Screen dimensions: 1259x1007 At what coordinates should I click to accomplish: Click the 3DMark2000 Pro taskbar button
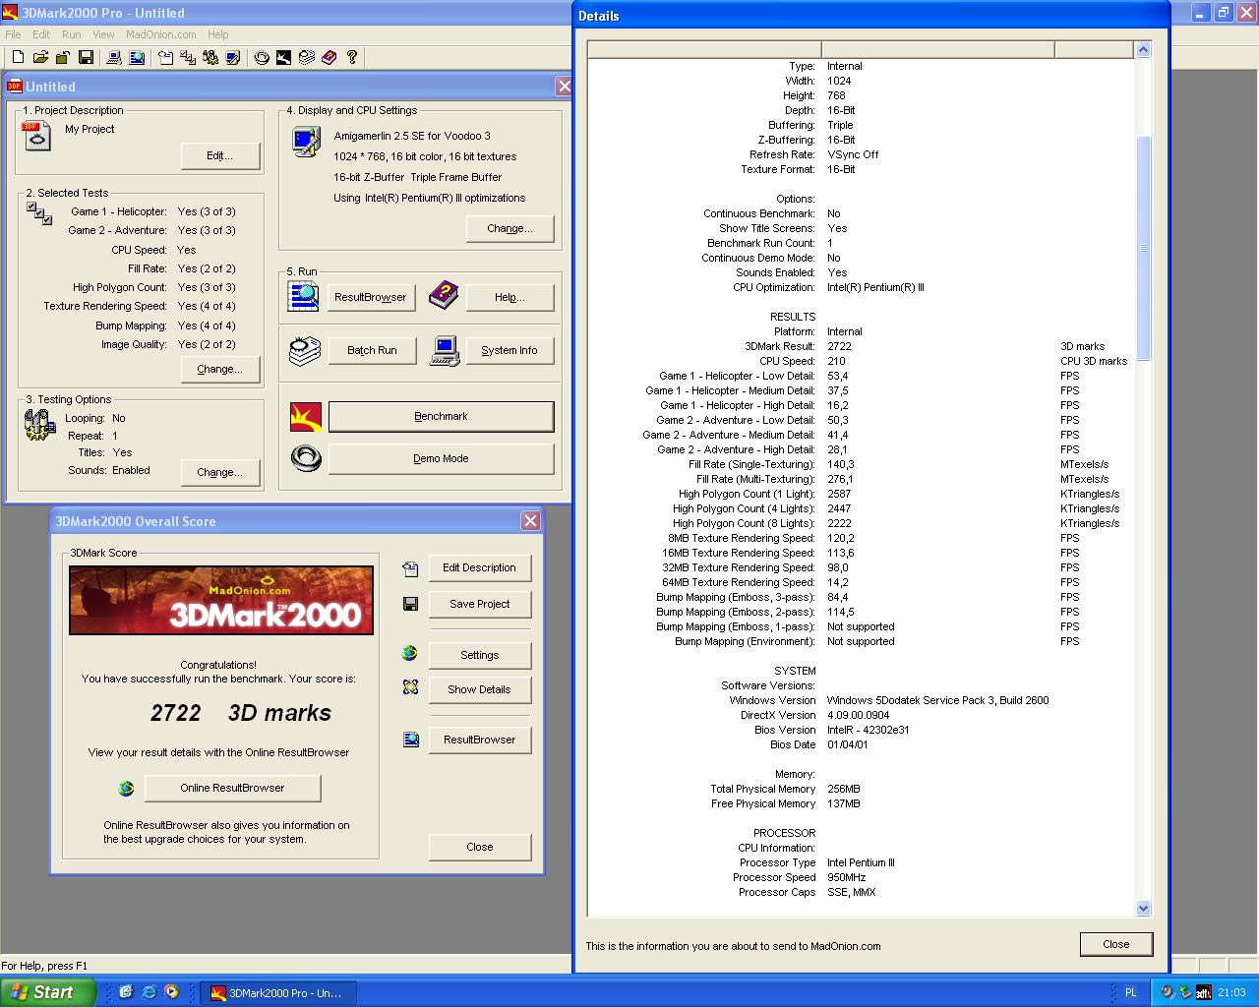[278, 993]
